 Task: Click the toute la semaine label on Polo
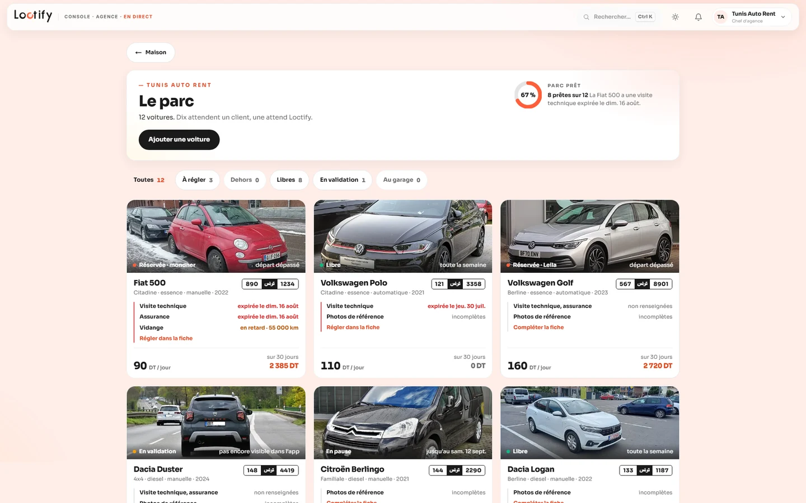463,265
